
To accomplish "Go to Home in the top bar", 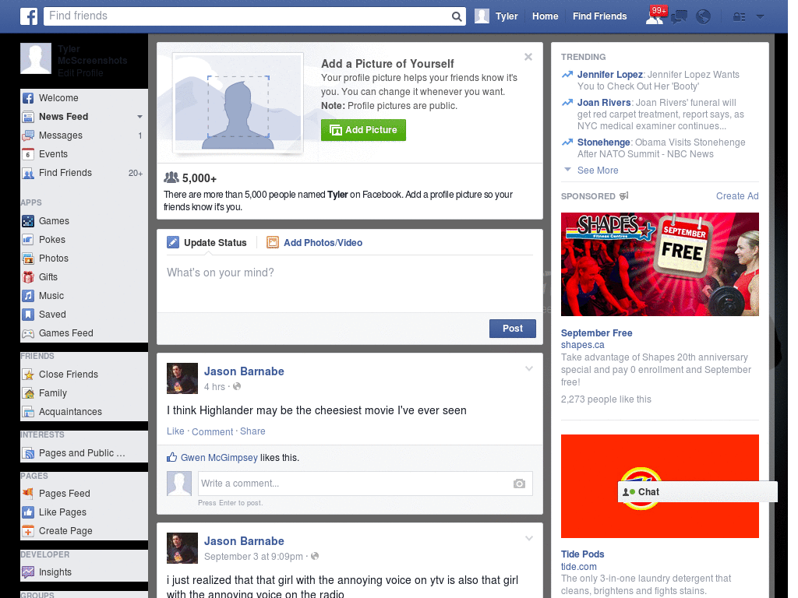I will [545, 16].
